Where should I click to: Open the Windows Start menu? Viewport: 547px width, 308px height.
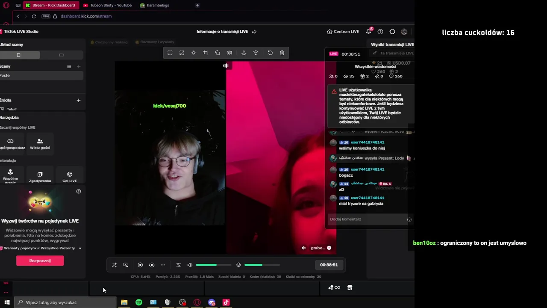click(x=7, y=302)
